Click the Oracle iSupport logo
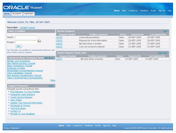Screen dimensions: 176x133 23,8
